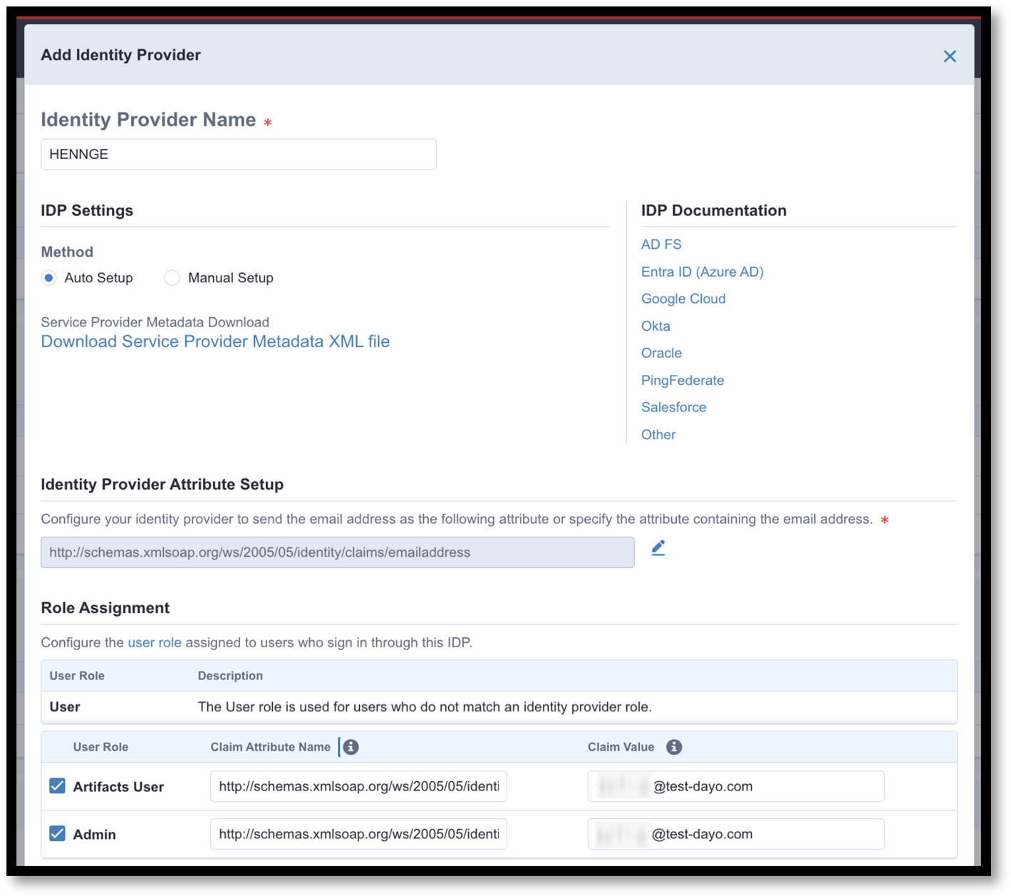Select the Manual Setup radio button

(172, 278)
